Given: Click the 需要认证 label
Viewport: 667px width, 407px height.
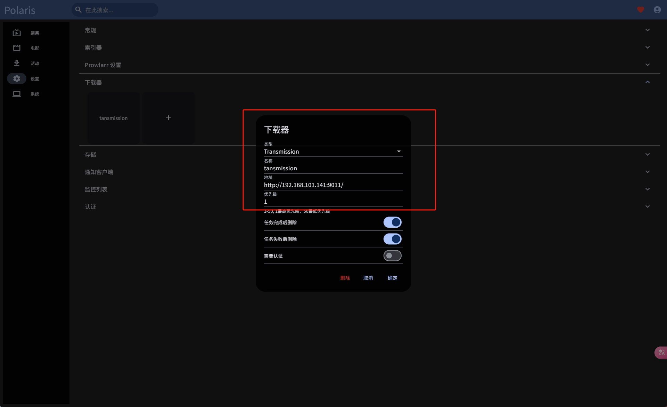Looking at the screenshot, I should point(273,256).
